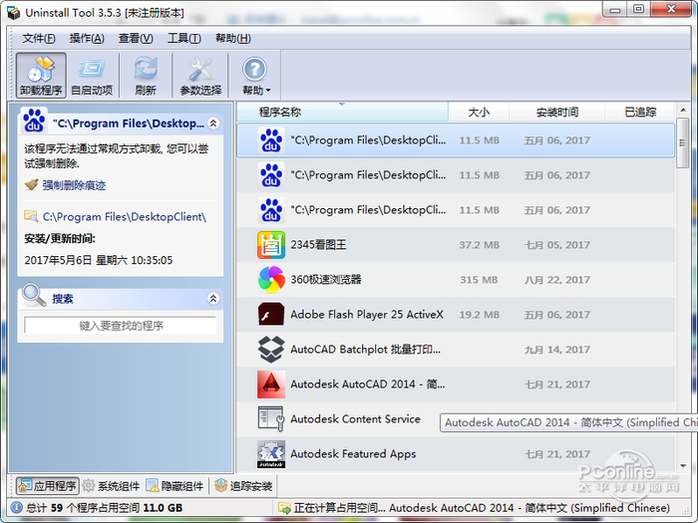The image size is (698, 523).
Task: Click the 19.2 MB size cell
Action: click(479, 315)
